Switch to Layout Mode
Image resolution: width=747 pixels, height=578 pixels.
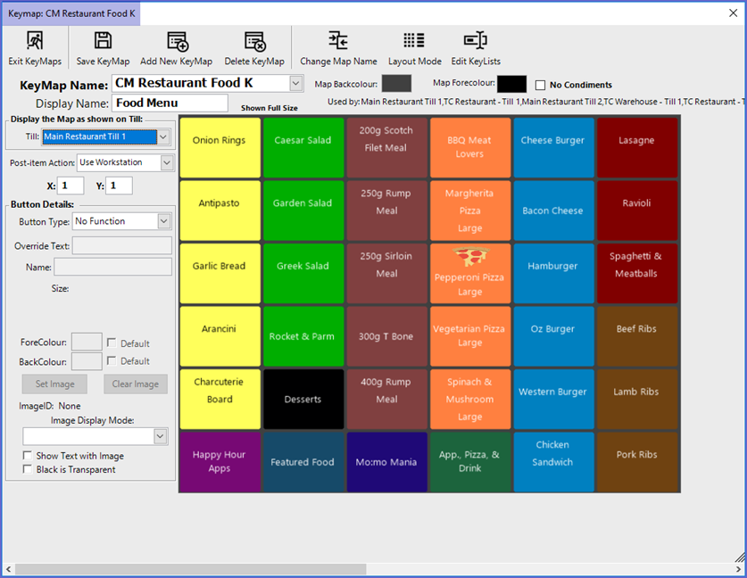[414, 41]
